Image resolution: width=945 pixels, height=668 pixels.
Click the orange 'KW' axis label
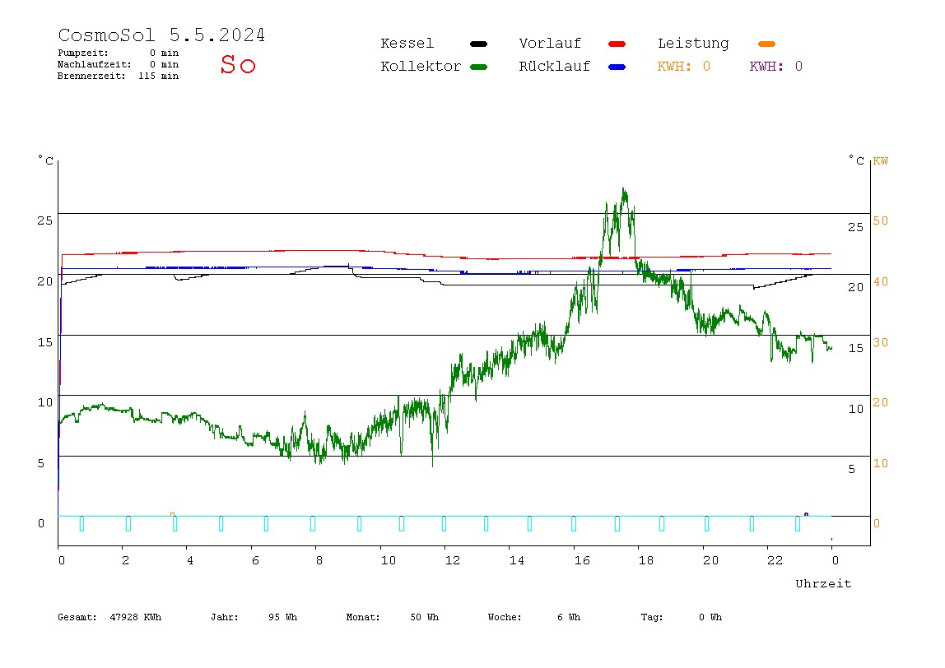(x=881, y=160)
